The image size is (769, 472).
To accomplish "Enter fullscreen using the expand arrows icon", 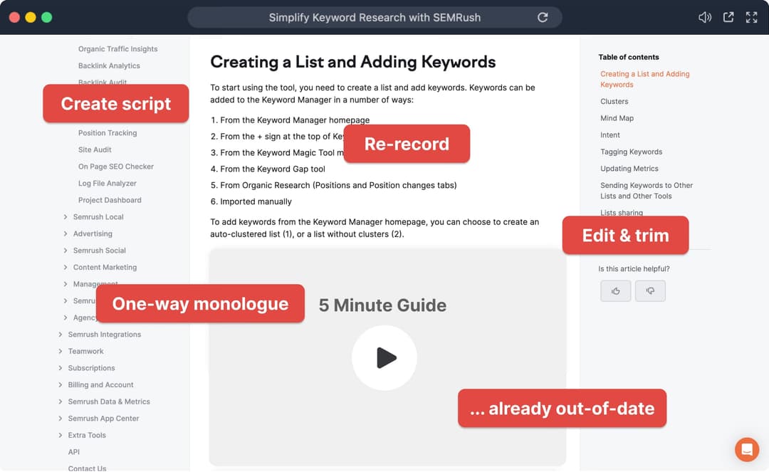I will tap(751, 17).
